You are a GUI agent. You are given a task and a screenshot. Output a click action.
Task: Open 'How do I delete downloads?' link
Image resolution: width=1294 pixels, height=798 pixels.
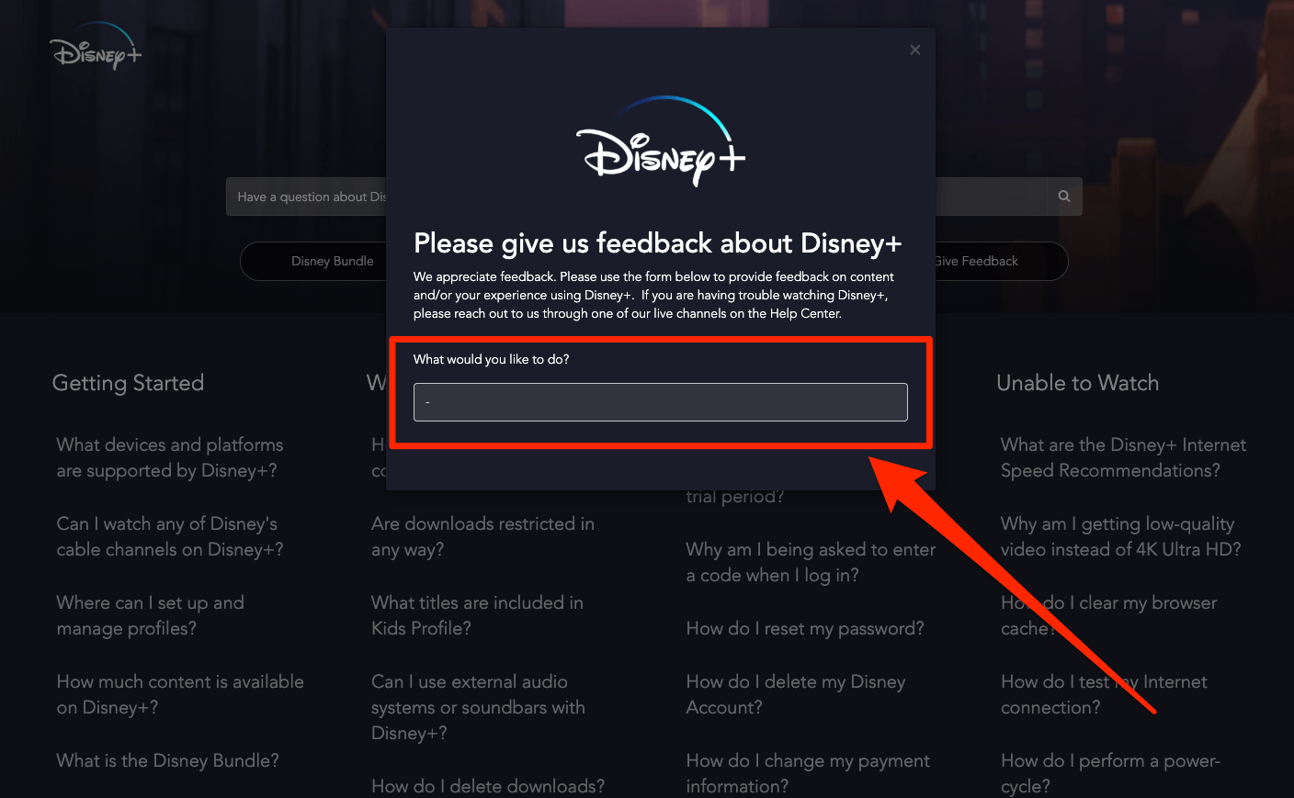[x=488, y=786]
